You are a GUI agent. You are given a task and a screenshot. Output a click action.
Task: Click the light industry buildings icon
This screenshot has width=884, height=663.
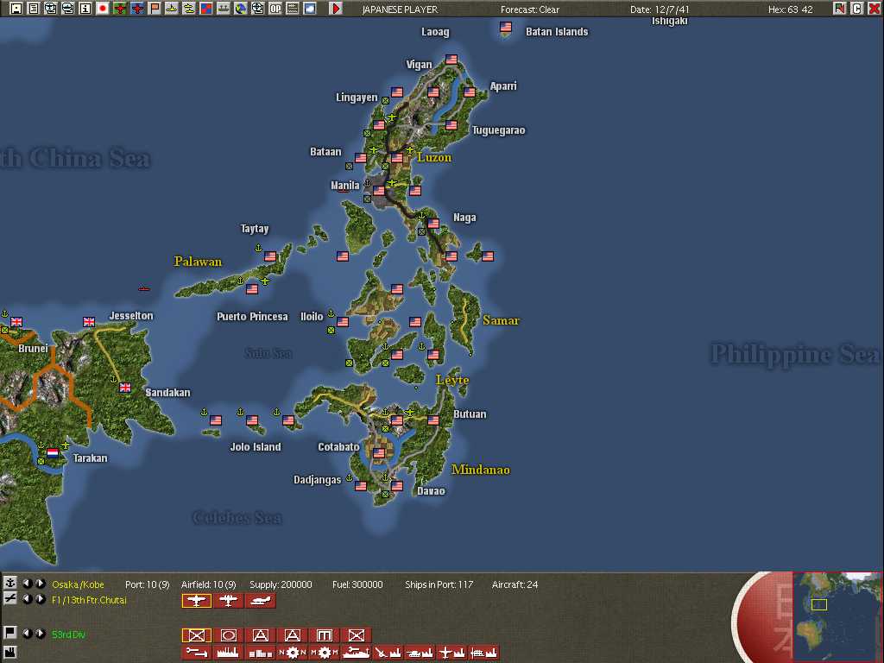pos(261,653)
